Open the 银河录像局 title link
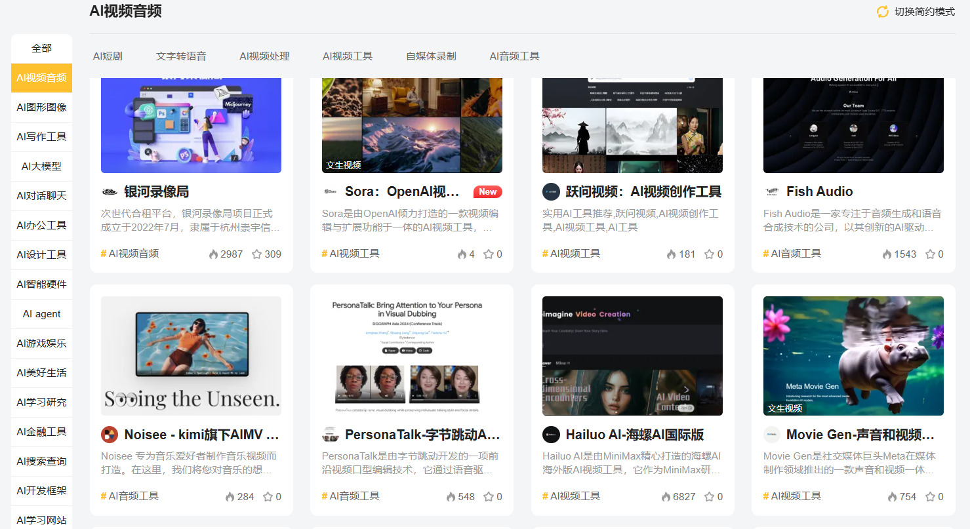The width and height of the screenshot is (970, 529). pos(157,192)
